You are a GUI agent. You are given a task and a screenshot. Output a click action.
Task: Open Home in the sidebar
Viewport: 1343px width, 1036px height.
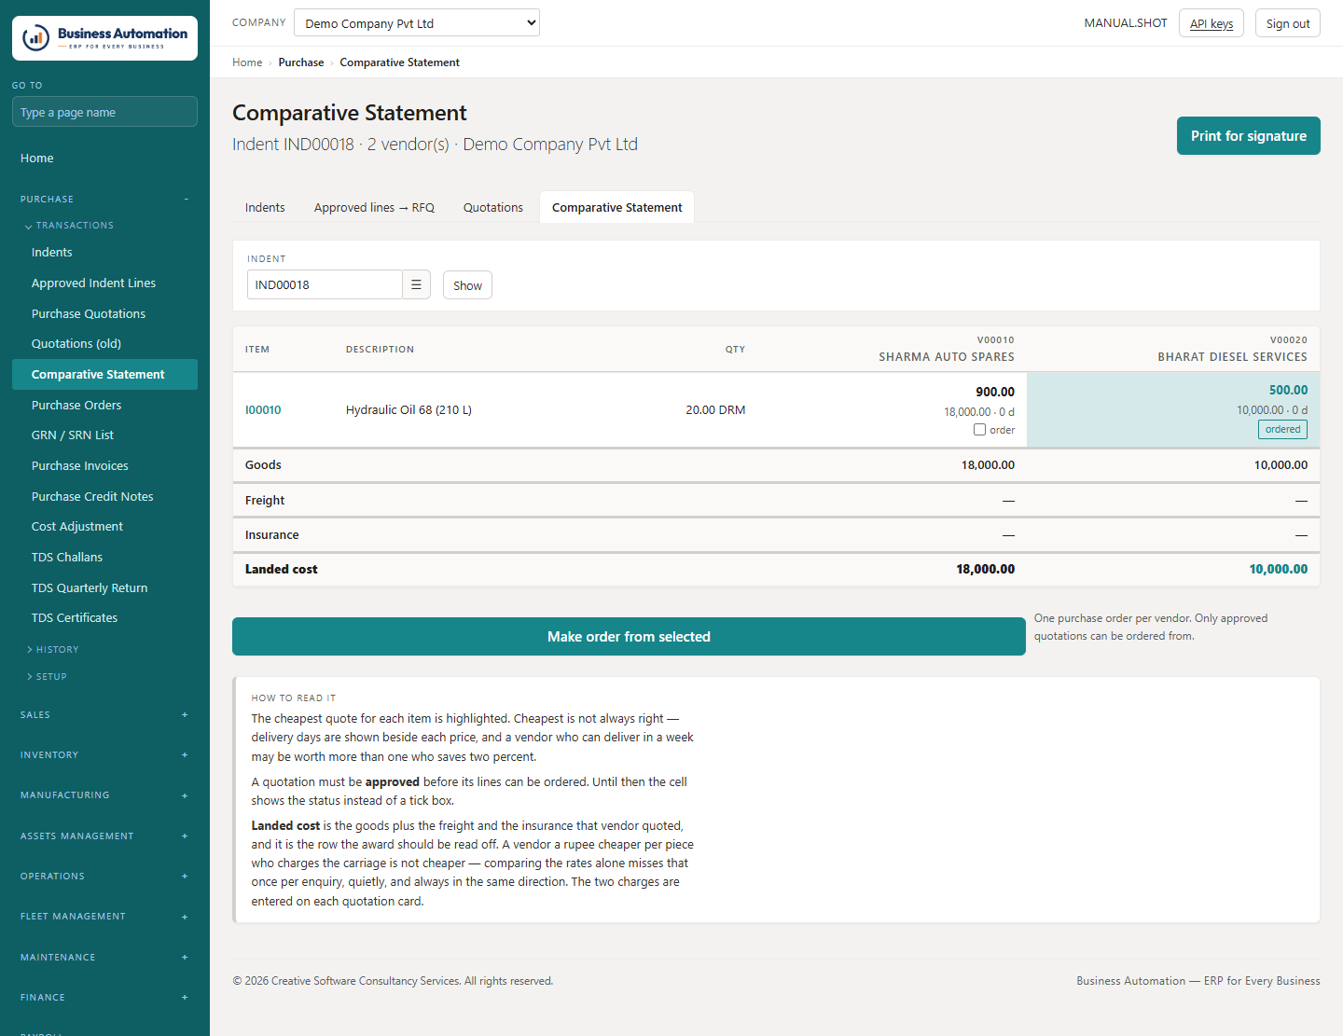104,159
